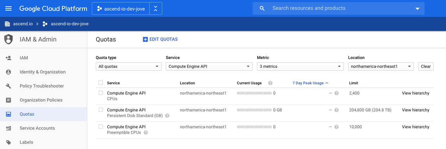This screenshot has height=149, width=446.
Task: Toggle the select-all checkbox in table header
Action: 101,83
